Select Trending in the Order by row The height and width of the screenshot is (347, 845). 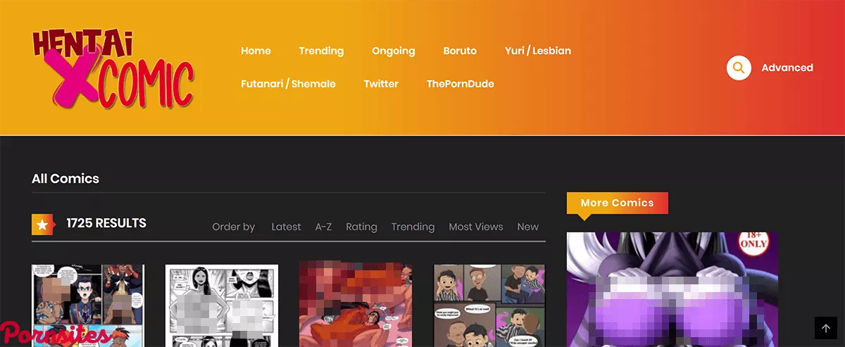(x=413, y=227)
